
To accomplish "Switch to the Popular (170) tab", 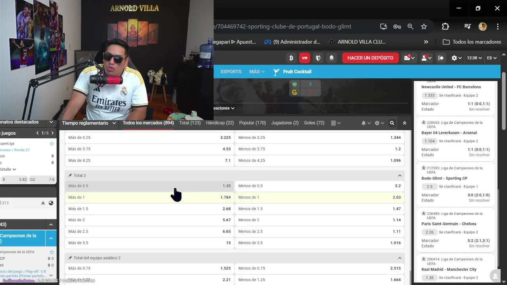I will coord(253,123).
